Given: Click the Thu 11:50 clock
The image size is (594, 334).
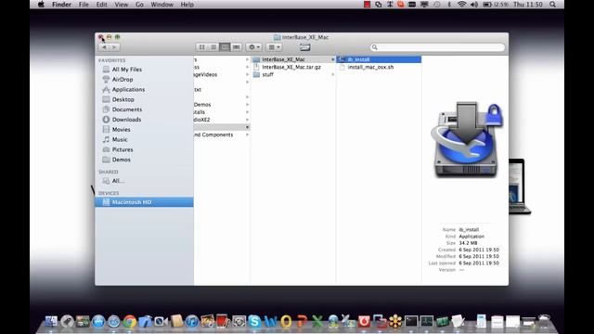Looking at the screenshot, I should point(528,5).
